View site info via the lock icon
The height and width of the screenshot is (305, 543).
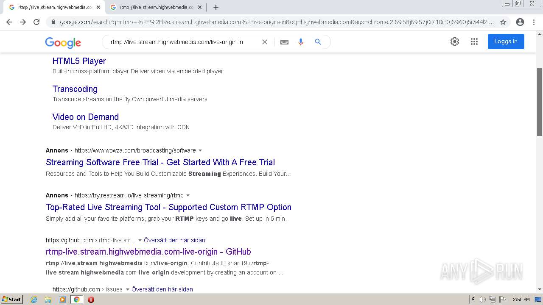(53, 22)
